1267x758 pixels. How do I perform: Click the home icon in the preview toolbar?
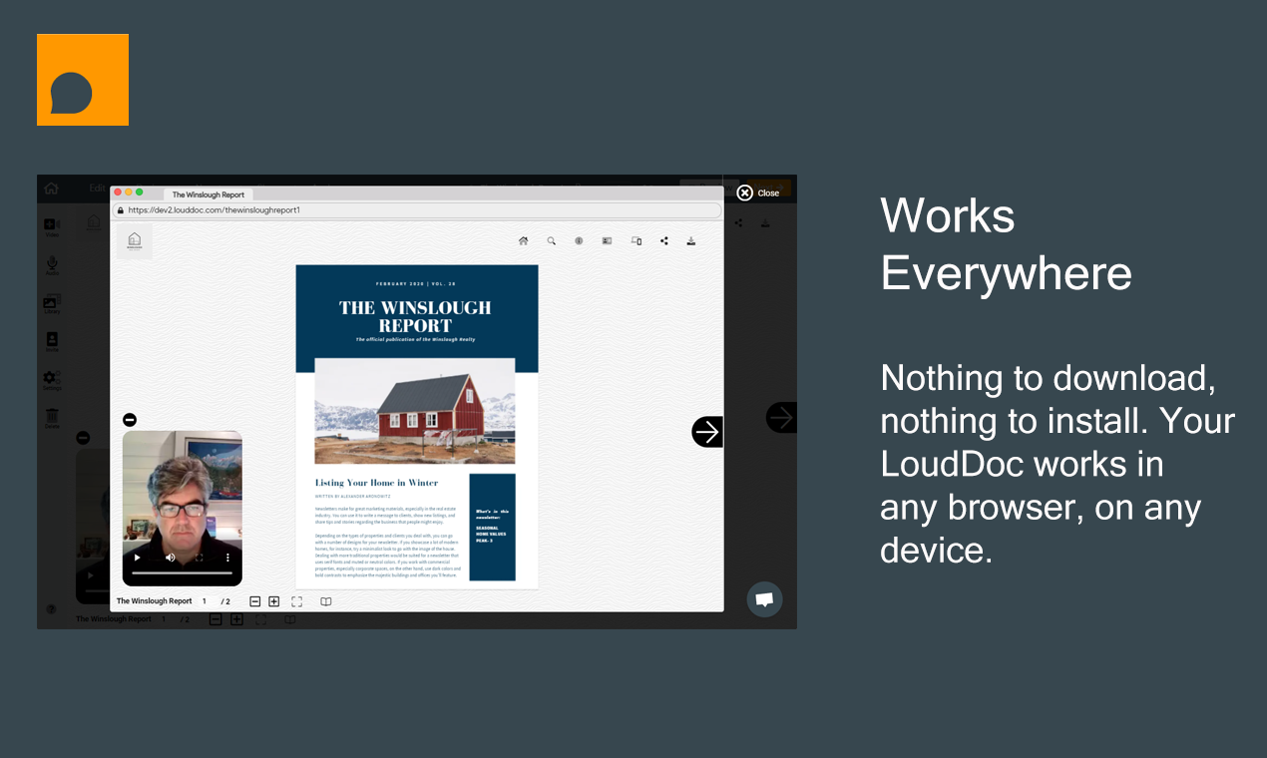[523, 240]
